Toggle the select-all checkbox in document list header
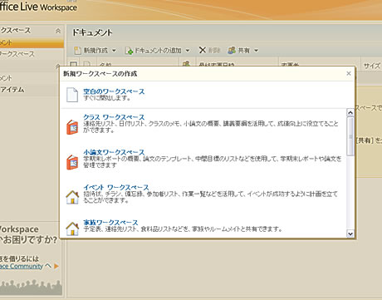 pyautogui.click(x=73, y=65)
